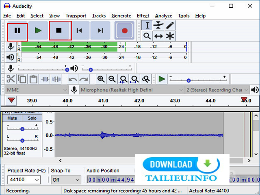Click the Zoom Out icon
Image resolution: width=260 pixels, height=195 pixels.
(112, 79)
